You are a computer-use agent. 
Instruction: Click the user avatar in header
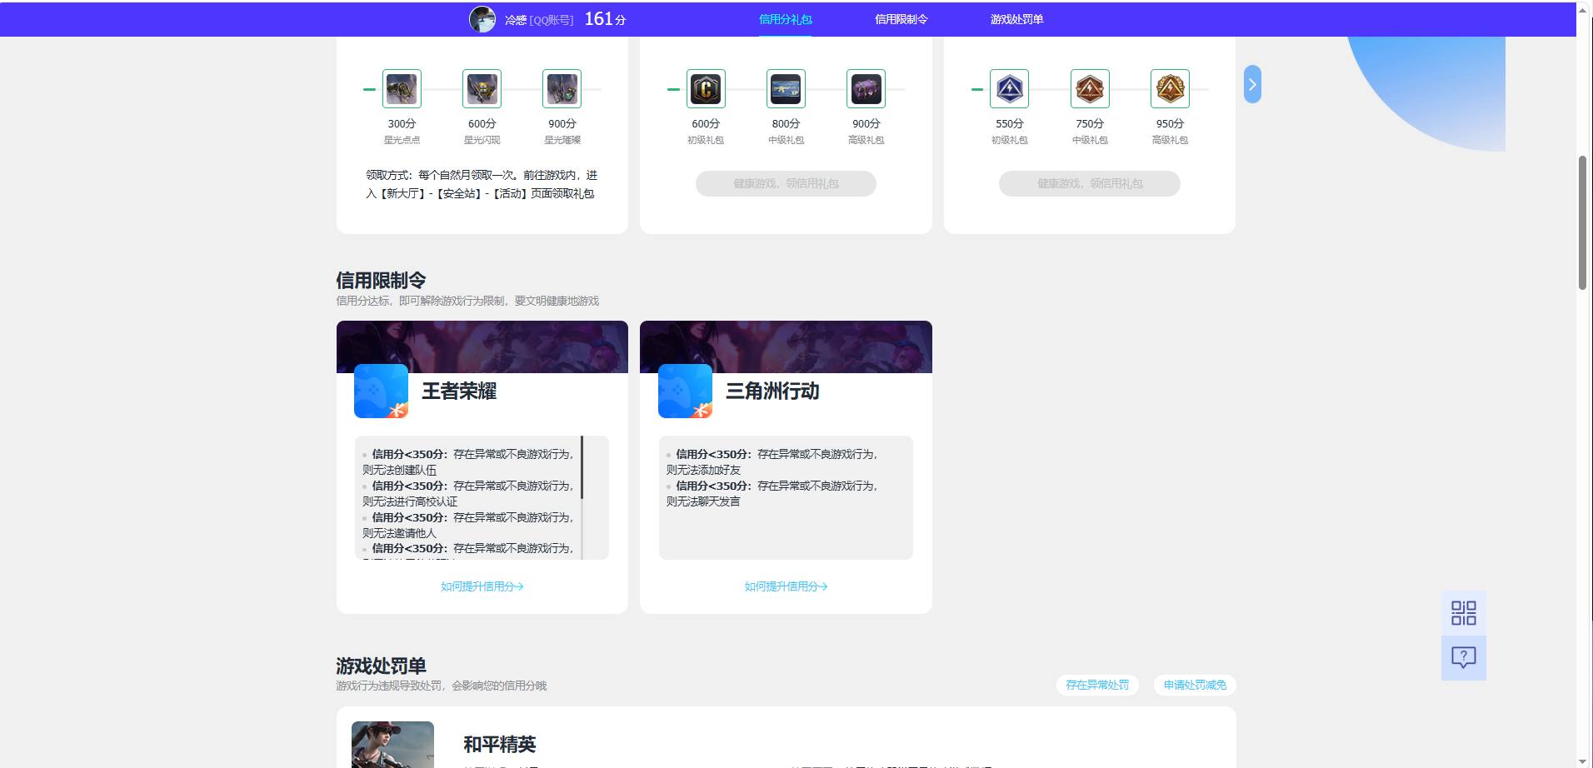[x=482, y=18]
